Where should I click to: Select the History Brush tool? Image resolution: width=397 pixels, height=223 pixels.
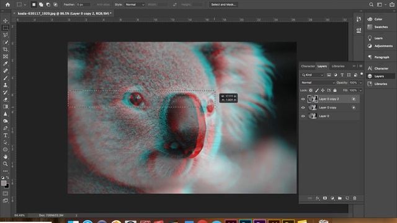[x=6, y=92]
